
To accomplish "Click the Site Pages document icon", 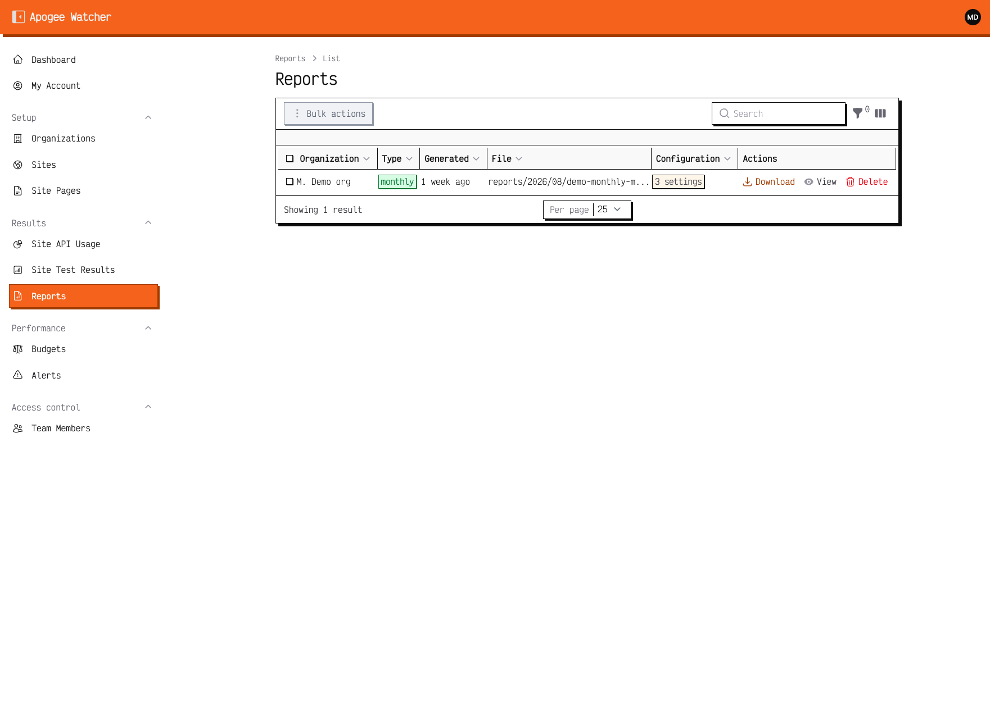I will [18, 191].
